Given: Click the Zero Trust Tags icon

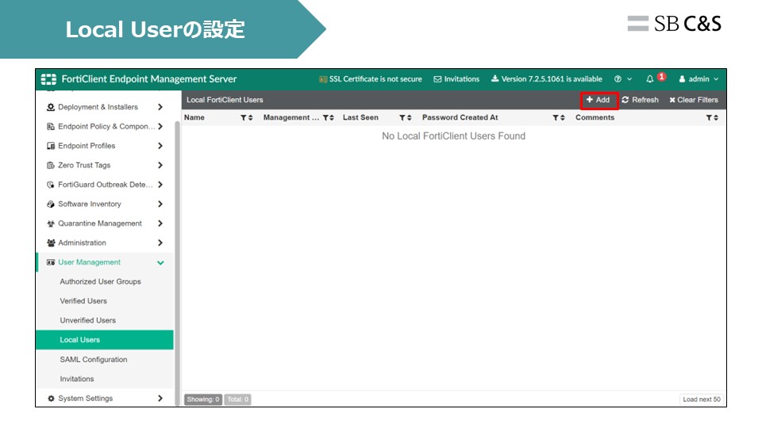Looking at the screenshot, I should point(51,166).
